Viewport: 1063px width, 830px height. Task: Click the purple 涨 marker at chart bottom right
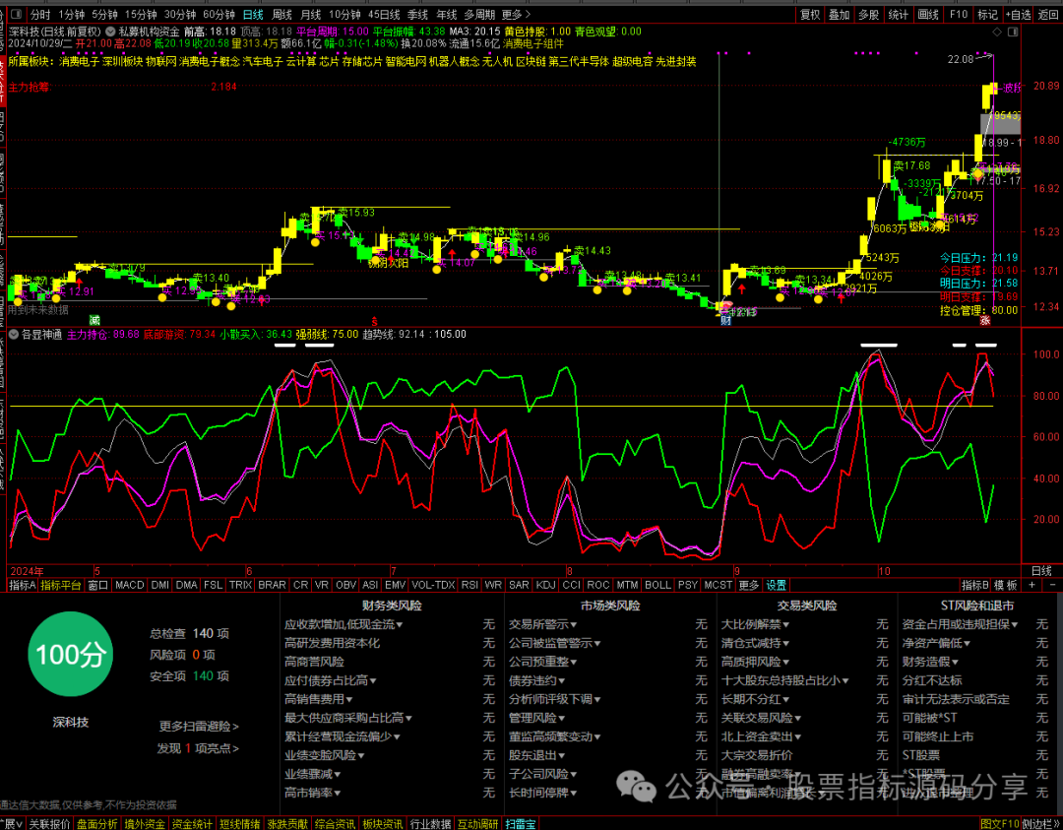tap(985, 320)
